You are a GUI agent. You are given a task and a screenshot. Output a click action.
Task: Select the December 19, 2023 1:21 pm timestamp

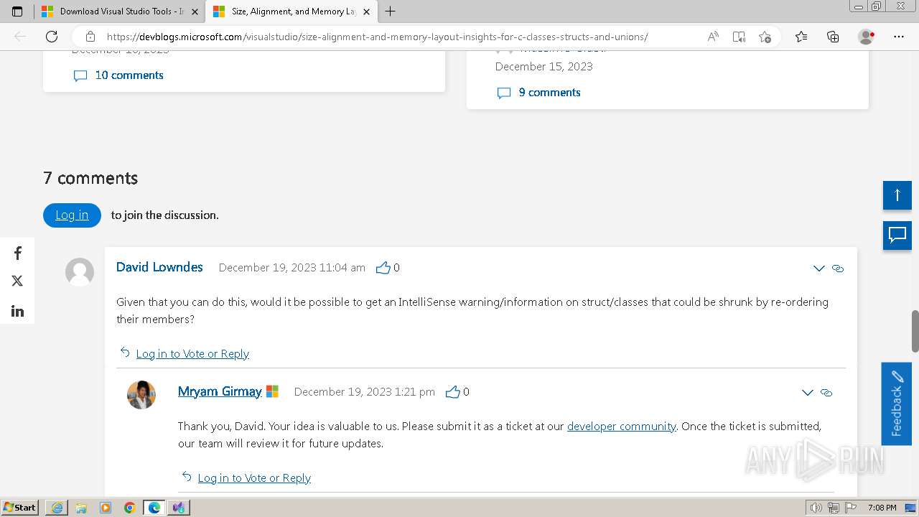[365, 392]
